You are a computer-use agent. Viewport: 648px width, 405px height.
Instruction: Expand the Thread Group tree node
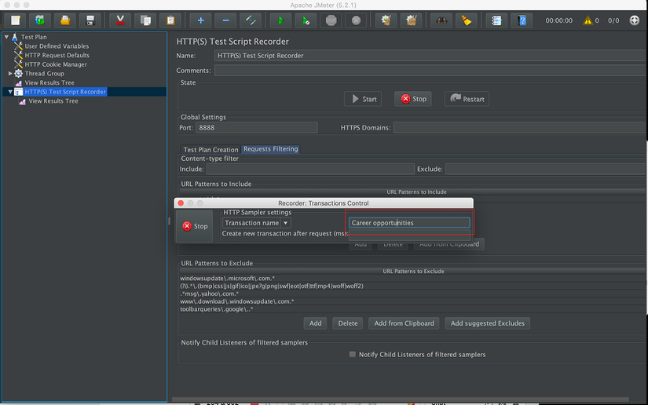(9, 74)
